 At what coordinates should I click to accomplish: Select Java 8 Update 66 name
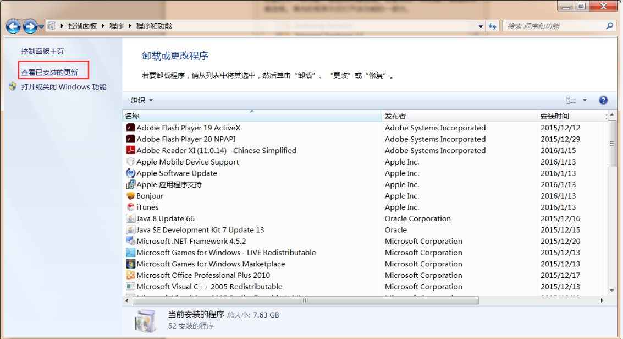pyautogui.click(x=166, y=218)
